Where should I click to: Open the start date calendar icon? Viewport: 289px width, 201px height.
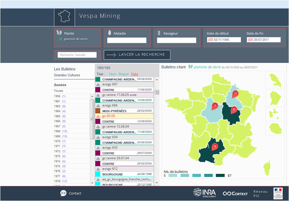[x=210, y=40]
